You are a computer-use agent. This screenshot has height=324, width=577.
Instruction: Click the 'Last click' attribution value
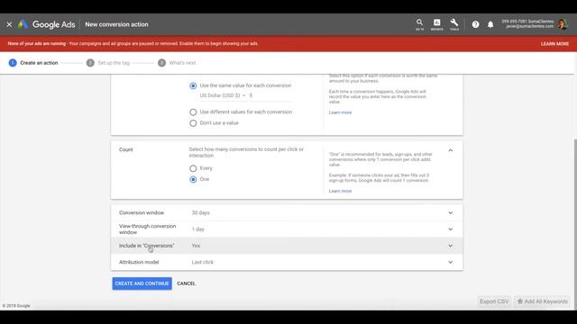202,262
